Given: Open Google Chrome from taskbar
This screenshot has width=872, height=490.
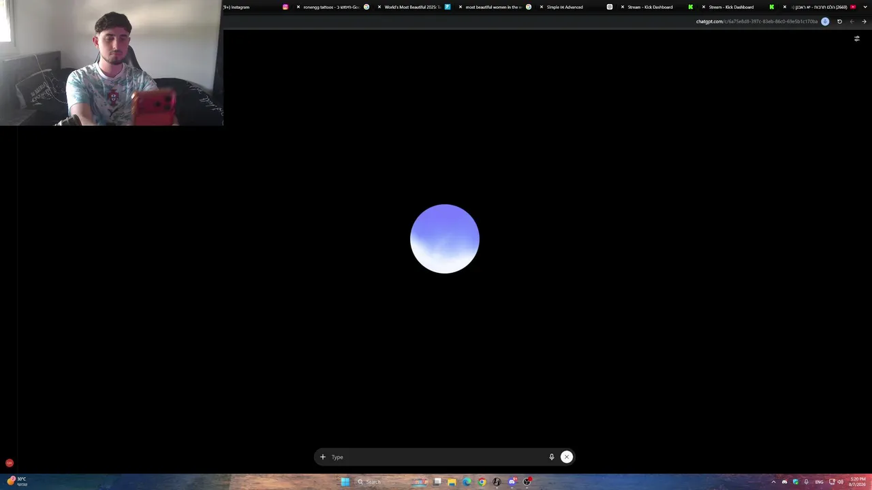Looking at the screenshot, I should tap(482, 482).
